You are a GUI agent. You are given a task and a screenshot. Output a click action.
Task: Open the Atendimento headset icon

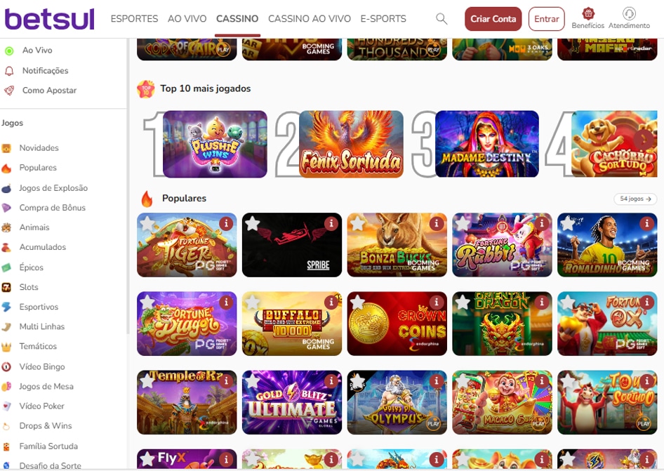(629, 13)
